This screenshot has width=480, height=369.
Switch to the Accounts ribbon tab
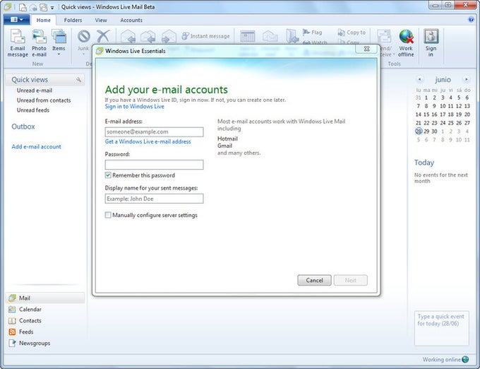click(x=131, y=20)
